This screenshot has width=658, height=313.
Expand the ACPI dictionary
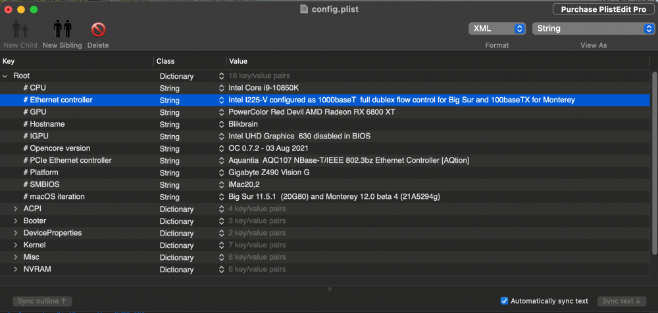[16, 209]
